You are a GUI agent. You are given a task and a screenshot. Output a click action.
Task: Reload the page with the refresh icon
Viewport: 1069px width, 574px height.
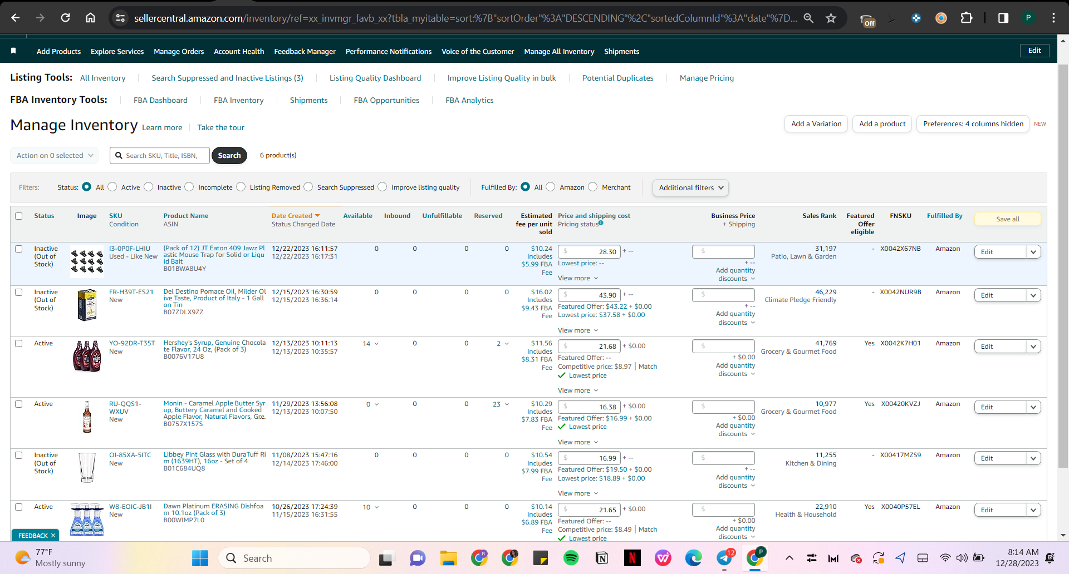65,18
